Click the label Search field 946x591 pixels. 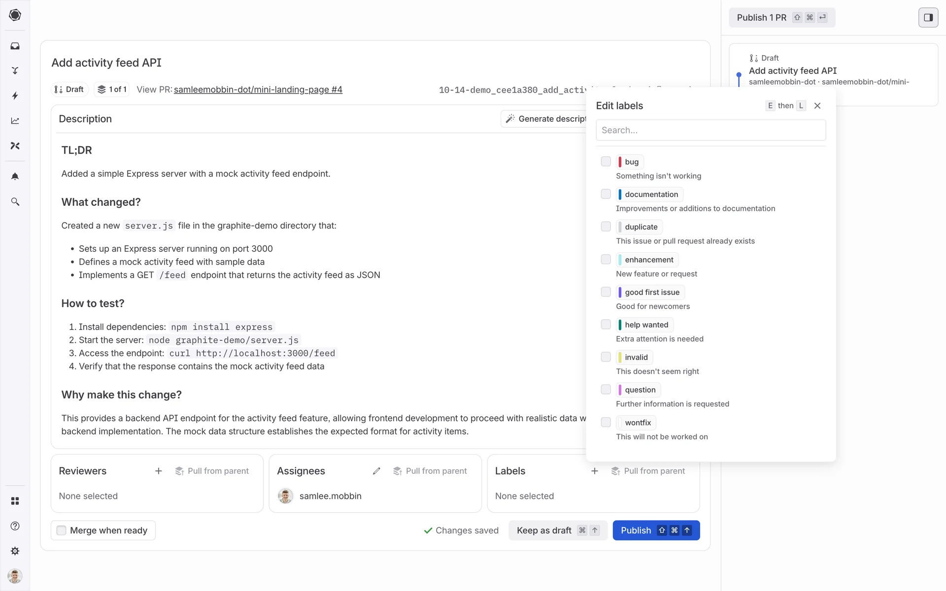[710, 131]
